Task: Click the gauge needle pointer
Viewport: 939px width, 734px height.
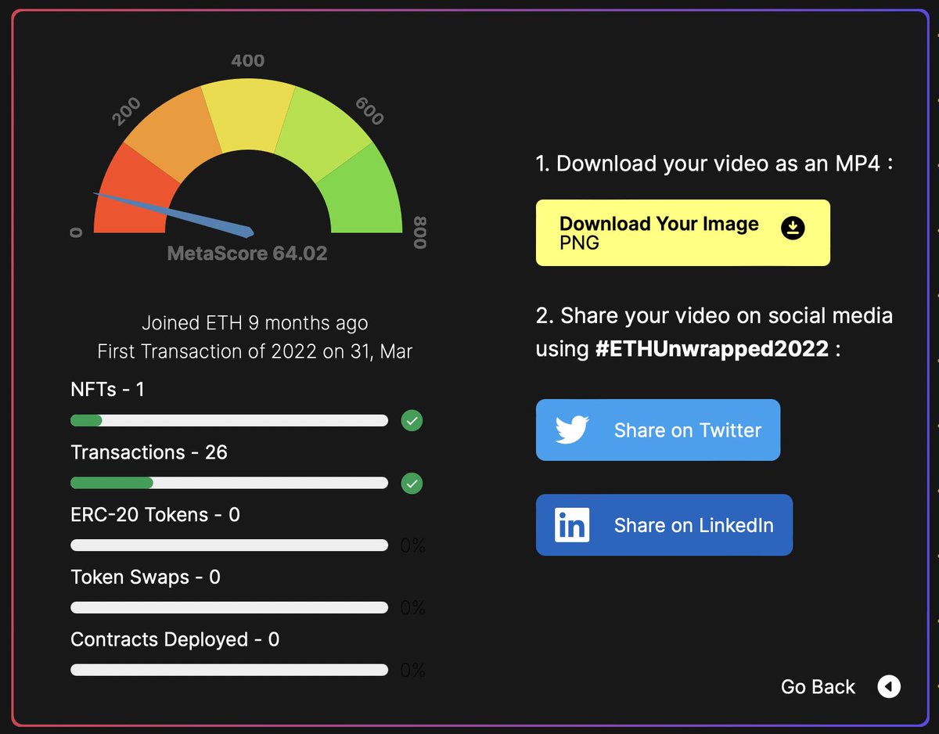Action: tap(174, 214)
